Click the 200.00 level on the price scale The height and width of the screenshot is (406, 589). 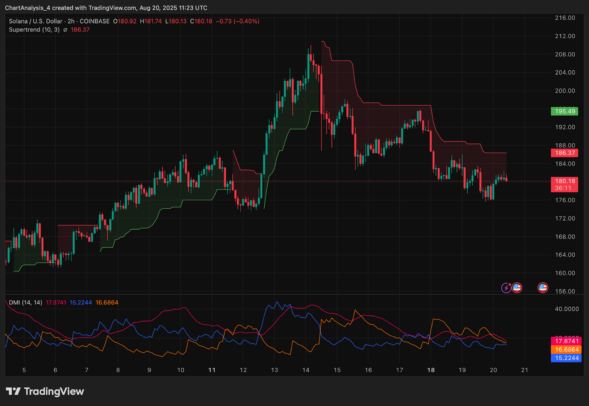coord(565,91)
